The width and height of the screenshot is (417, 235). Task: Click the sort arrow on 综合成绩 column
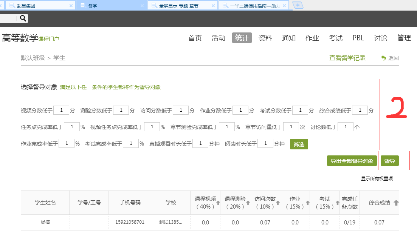click(395, 203)
